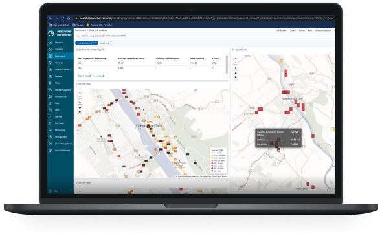Zoom out on DL Speed map
Screen dimensions: 382x236
coord(236,62)
